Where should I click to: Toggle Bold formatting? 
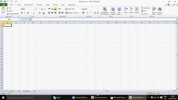(22, 13)
